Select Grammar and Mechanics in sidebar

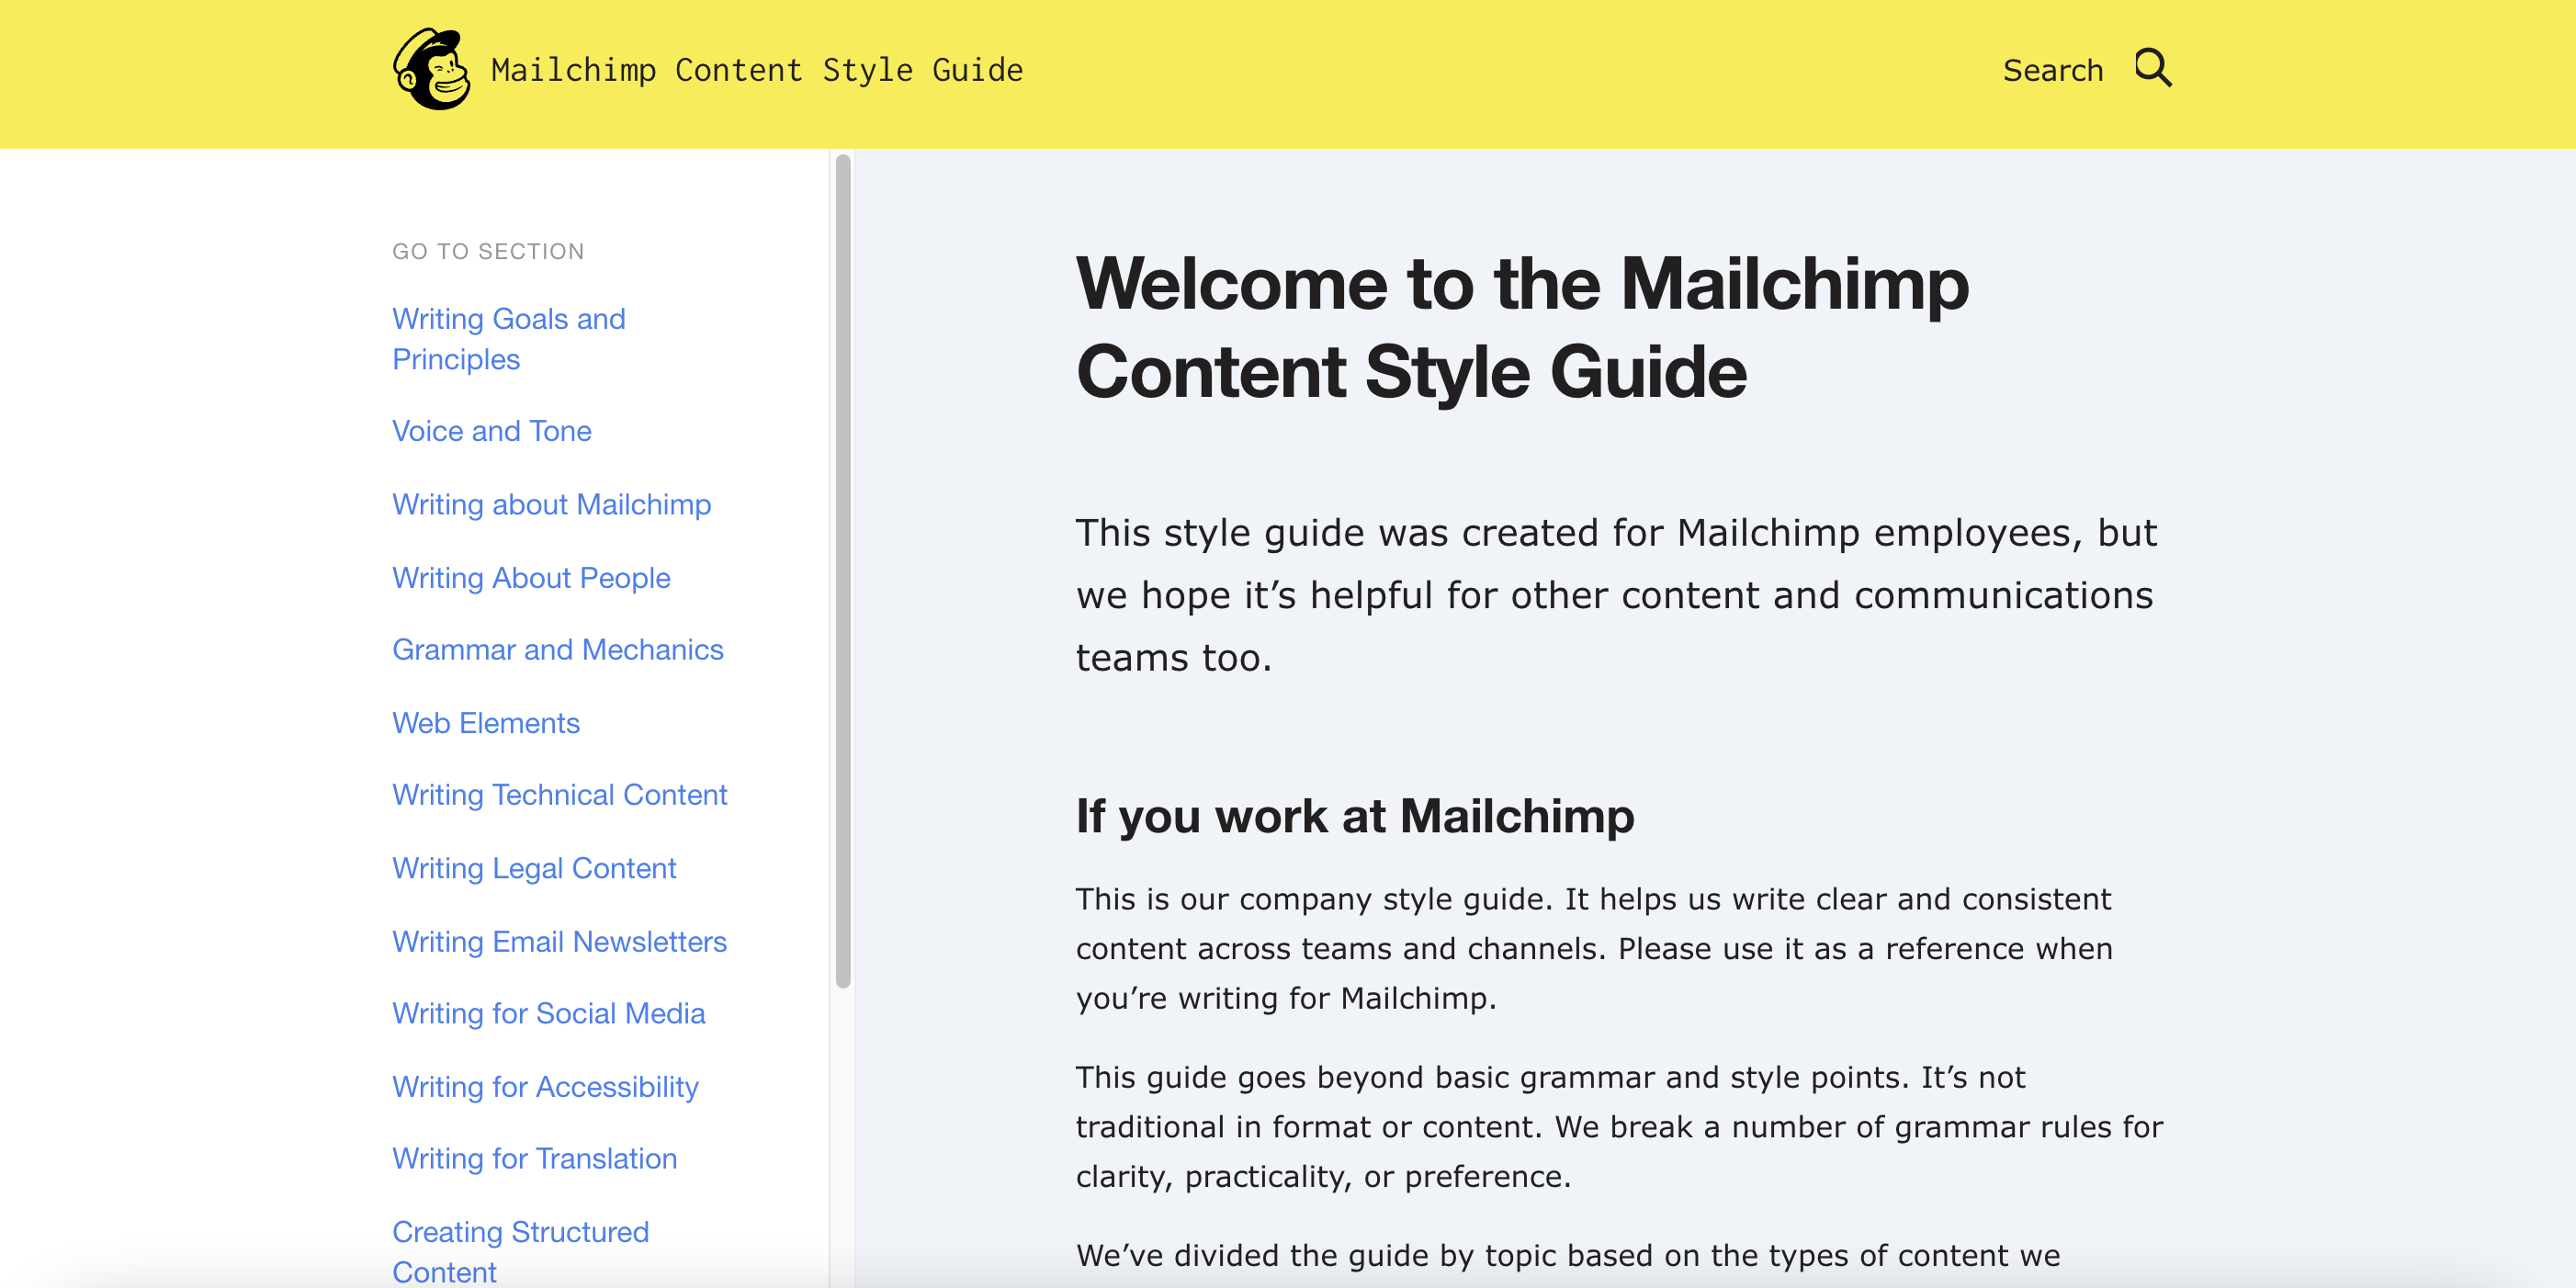coord(557,650)
